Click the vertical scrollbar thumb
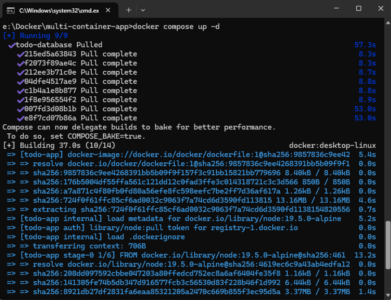The height and width of the screenshot is (300, 391). 388,244
